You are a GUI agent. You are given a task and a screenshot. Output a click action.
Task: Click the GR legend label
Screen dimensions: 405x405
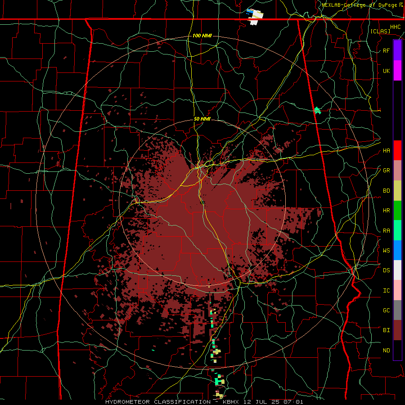[386, 171]
